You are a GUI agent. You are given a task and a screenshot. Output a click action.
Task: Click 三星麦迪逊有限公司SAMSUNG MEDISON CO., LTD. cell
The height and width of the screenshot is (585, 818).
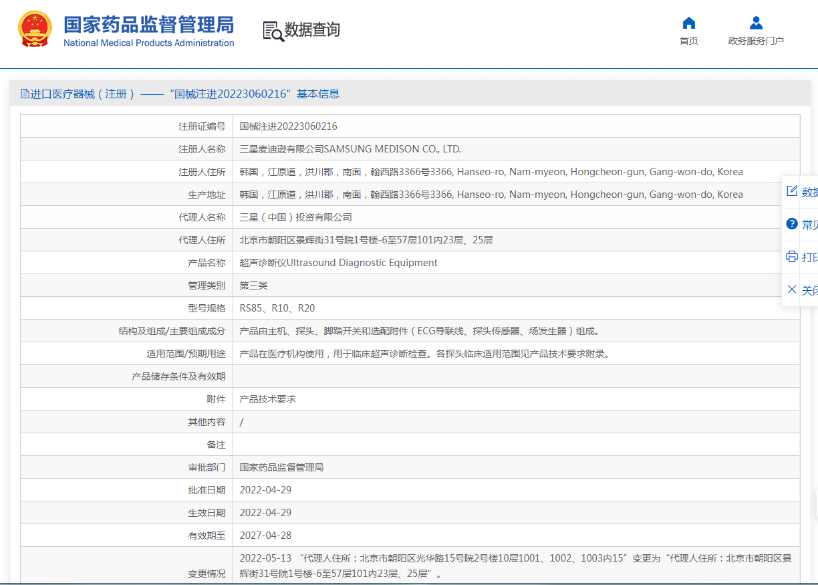350,149
